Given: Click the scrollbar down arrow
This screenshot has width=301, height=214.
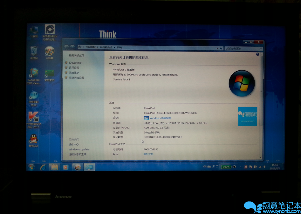Looking at the screenshot, I should pos(261,157).
